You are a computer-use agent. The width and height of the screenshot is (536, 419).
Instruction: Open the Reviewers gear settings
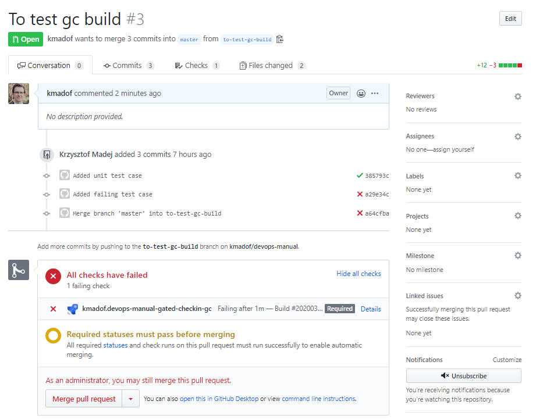[518, 96]
